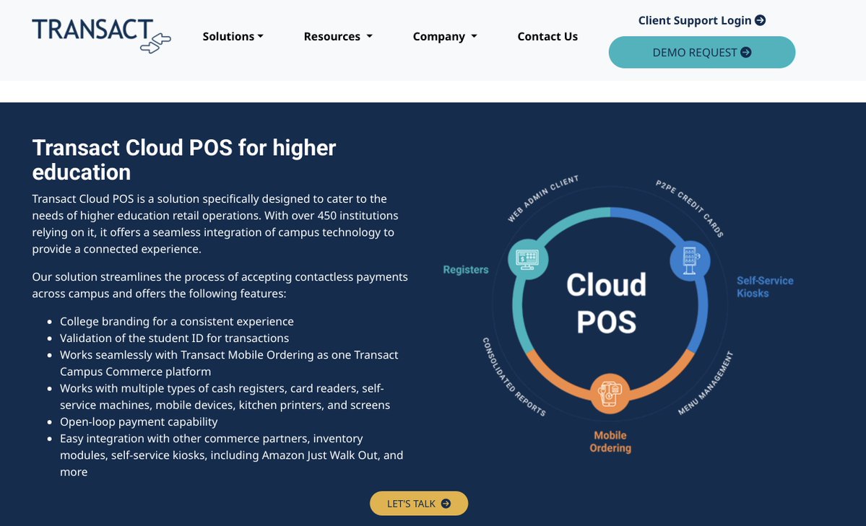Click bullet about multiple types of cash registers
This screenshot has height=526, width=866.
[225, 396]
